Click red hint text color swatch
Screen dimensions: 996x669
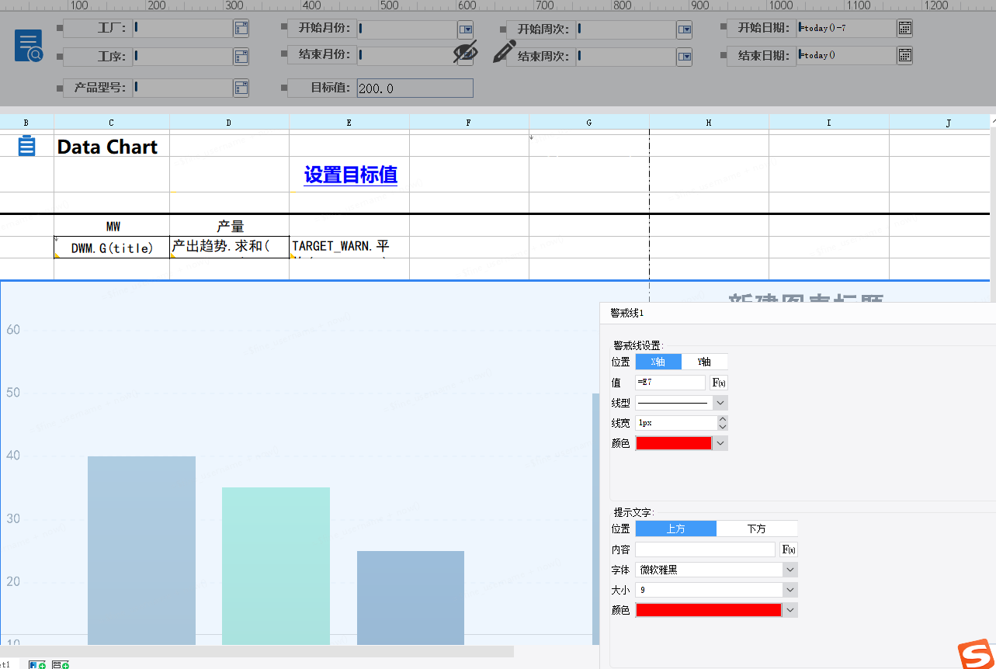709,610
